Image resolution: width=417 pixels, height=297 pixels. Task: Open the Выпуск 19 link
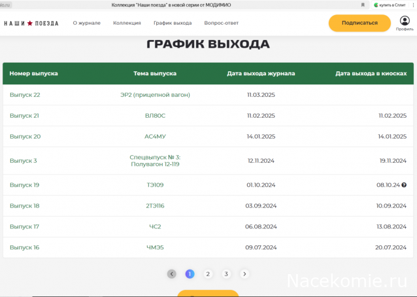25,185
